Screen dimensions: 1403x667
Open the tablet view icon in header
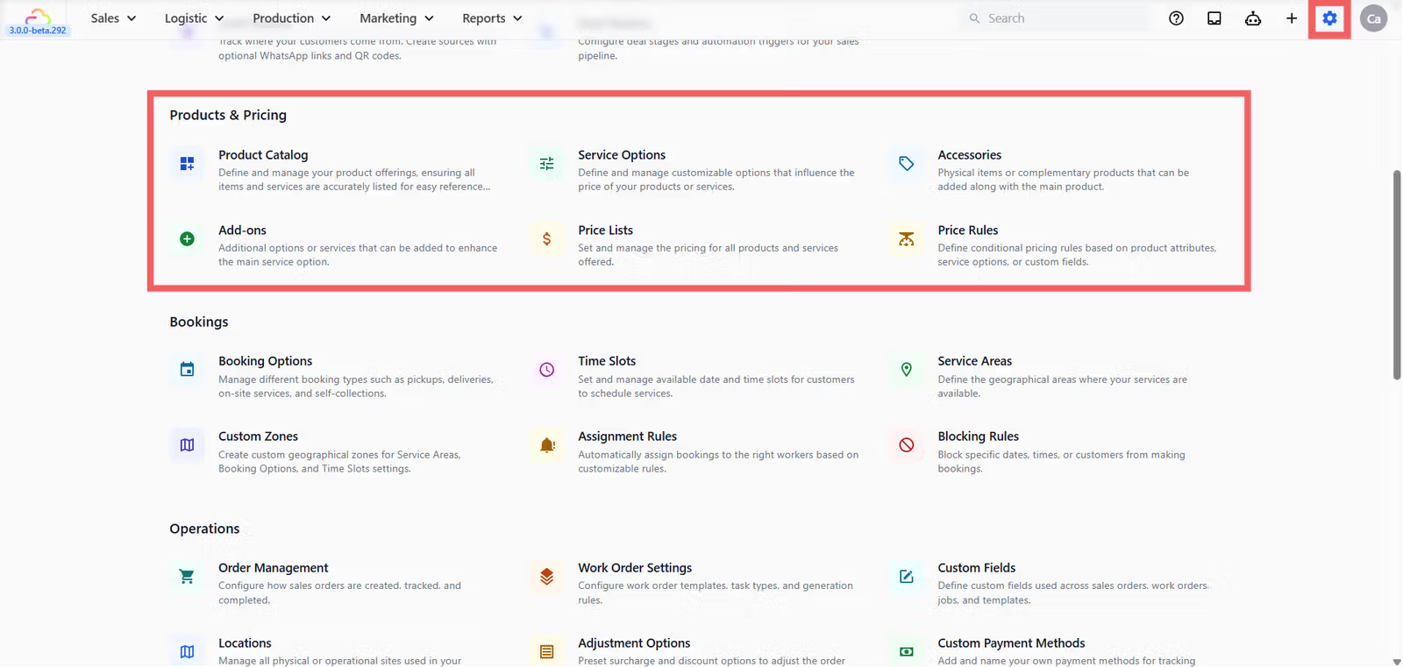tap(1214, 18)
